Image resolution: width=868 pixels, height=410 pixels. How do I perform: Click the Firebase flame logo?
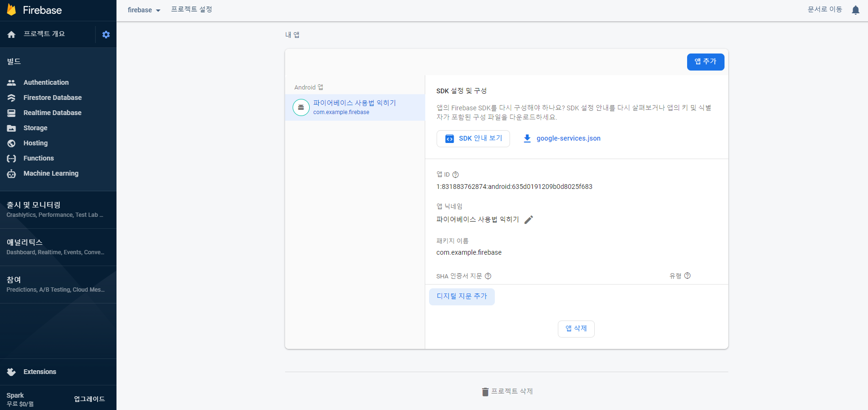11,10
